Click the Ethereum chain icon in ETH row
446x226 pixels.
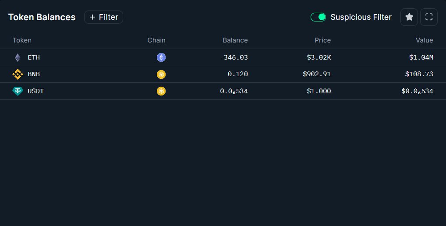click(x=161, y=57)
